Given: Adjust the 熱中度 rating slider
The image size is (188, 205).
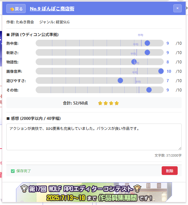Looking at the screenshot, I should pyautogui.click(x=100, y=43).
